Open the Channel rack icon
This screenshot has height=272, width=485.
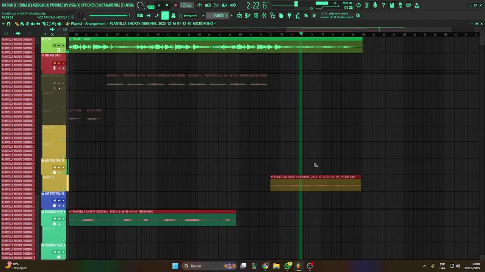coord(256,15)
